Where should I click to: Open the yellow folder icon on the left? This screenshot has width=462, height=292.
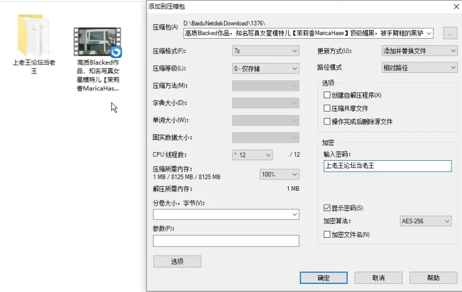tap(34, 35)
